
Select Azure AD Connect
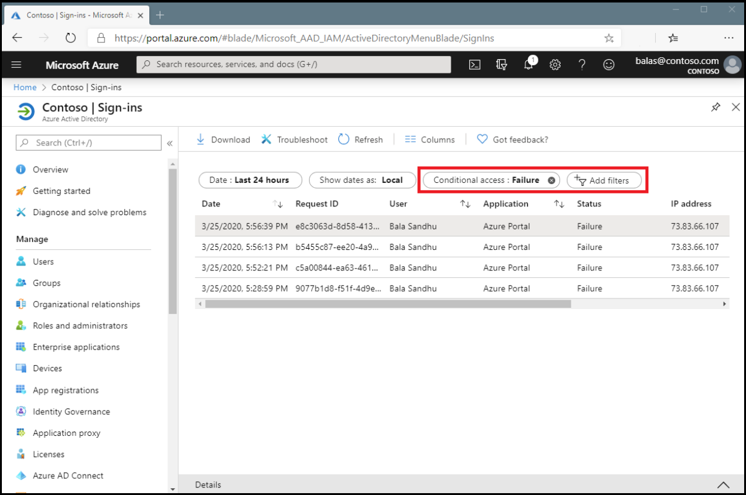point(68,475)
